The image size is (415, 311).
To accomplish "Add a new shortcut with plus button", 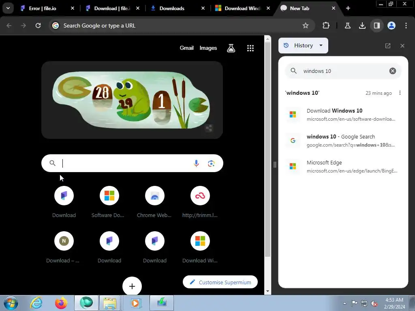I will [x=132, y=286].
